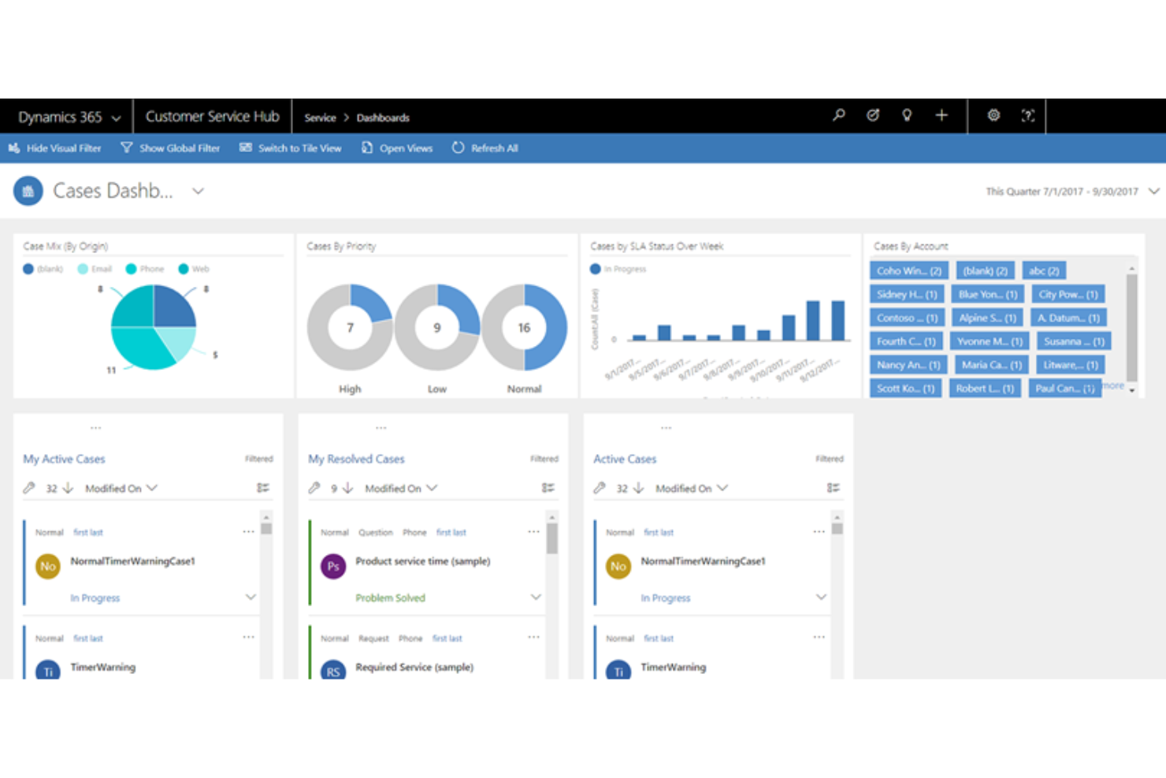Create a new record with the plus icon
Viewport: 1166px width, 778px height.
[941, 115]
